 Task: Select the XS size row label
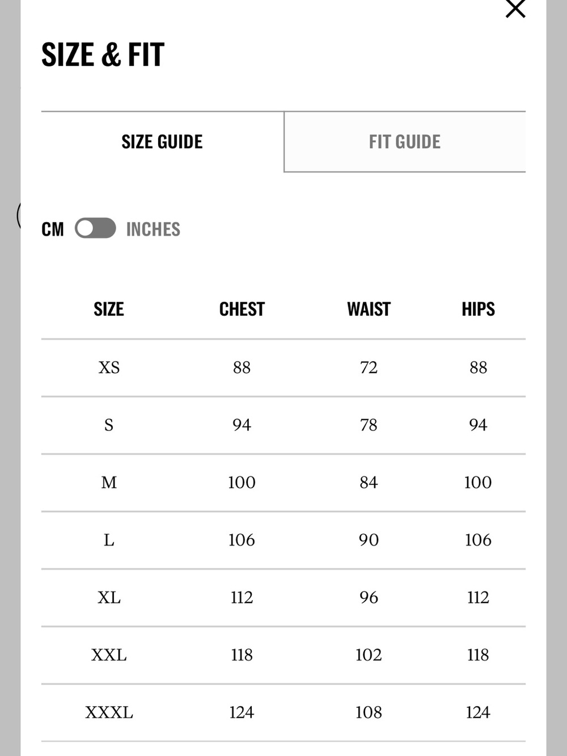point(109,368)
